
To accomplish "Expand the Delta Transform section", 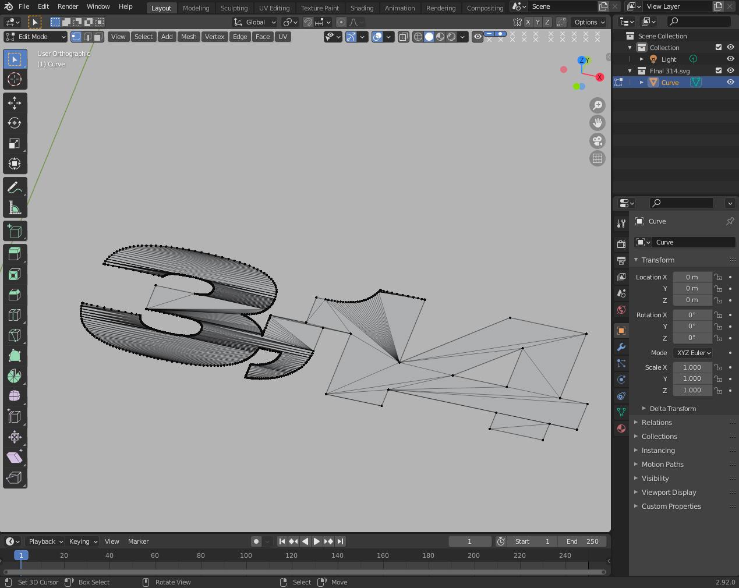I will [673, 409].
